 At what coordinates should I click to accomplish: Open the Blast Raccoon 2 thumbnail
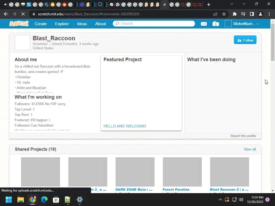tap(229, 172)
